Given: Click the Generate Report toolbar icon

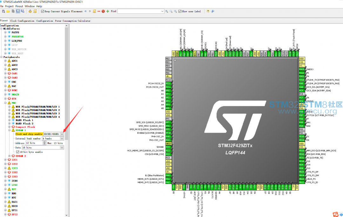Looking at the screenshot, I should pos(35,11).
